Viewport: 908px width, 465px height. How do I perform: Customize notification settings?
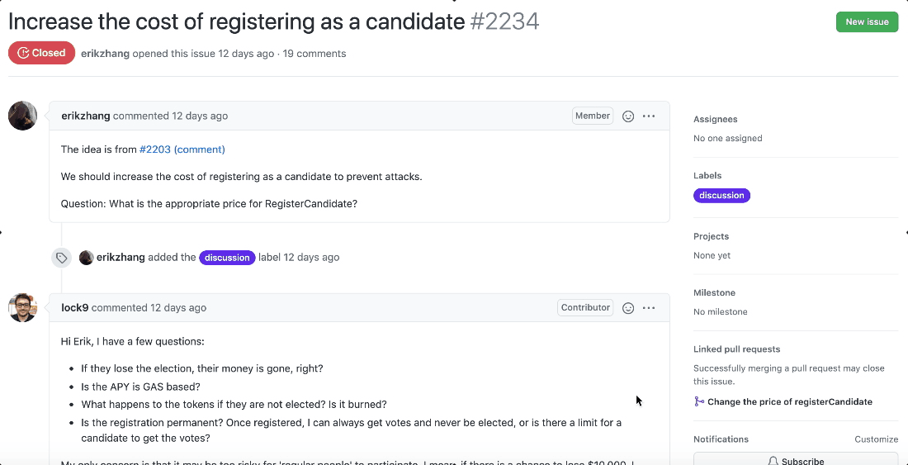pos(876,439)
